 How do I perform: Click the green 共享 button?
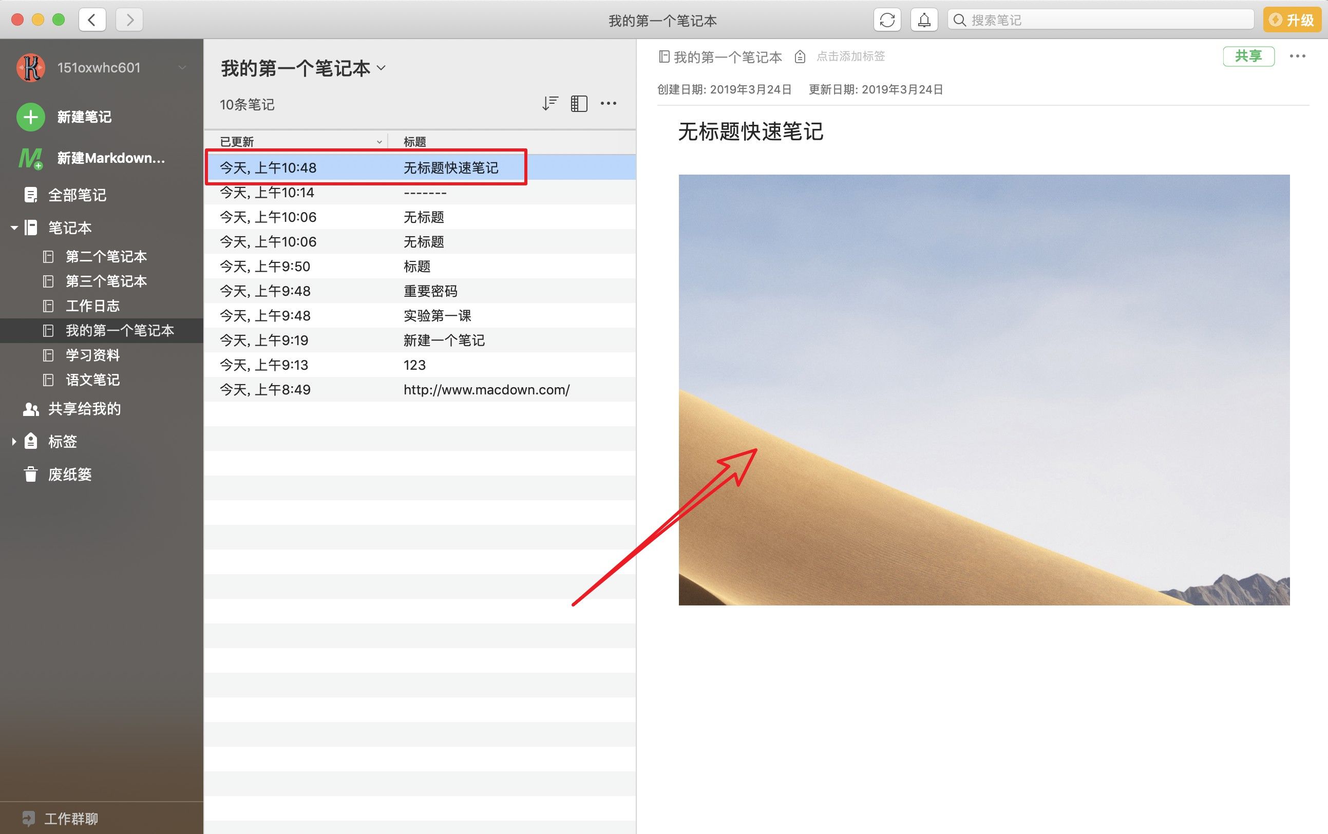coord(1248,56)
